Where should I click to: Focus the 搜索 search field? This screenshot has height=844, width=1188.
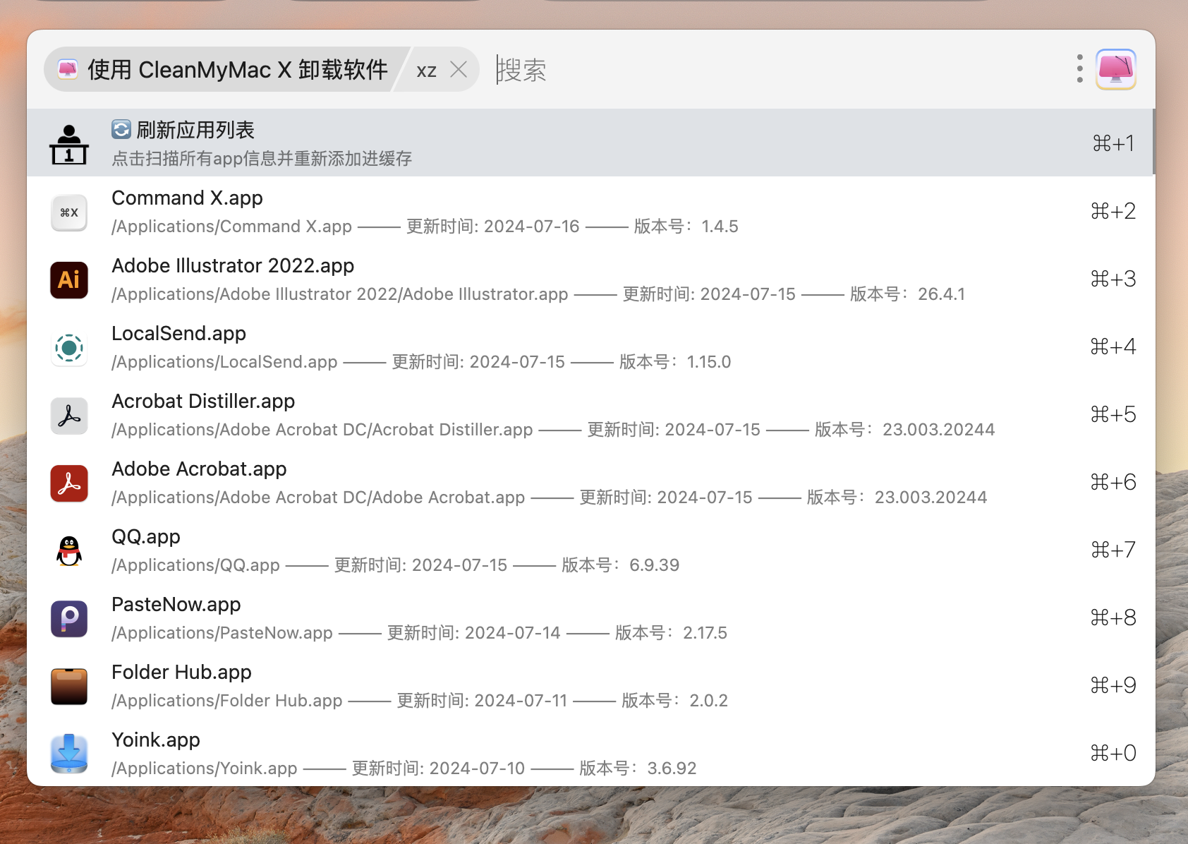pyautogui.click(x=776, y=69)
